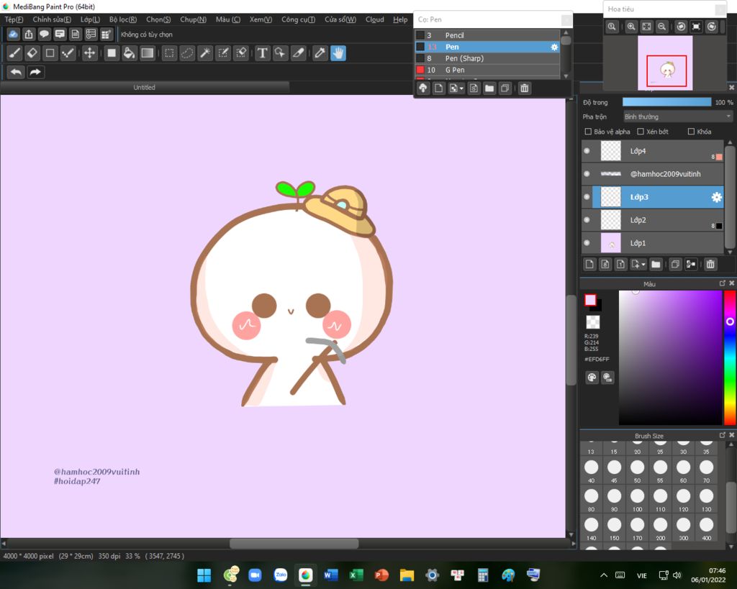
Task: Open the Lớp(L) menu
Action: coord(90,19)
